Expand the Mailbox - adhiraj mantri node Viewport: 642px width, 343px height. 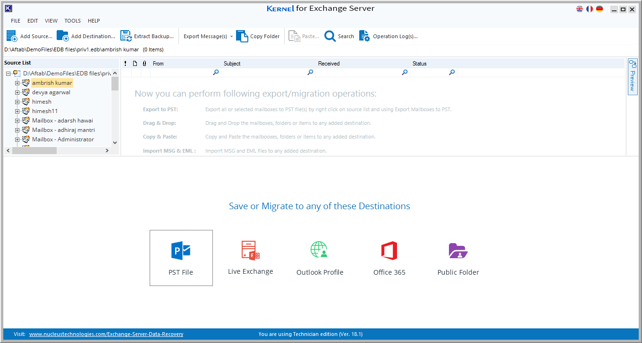17,130
